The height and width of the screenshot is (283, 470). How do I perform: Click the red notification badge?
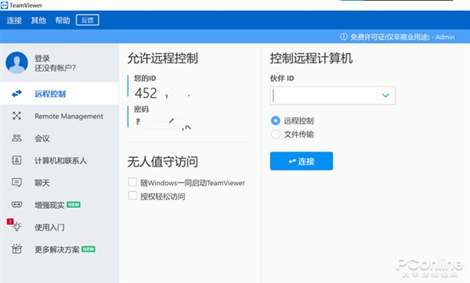[x=10, y=221]
